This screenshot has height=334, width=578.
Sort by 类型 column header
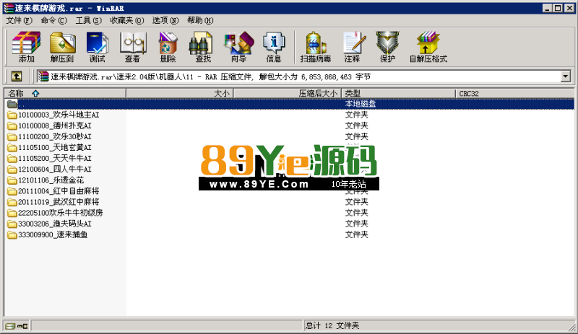pos(399,94)
